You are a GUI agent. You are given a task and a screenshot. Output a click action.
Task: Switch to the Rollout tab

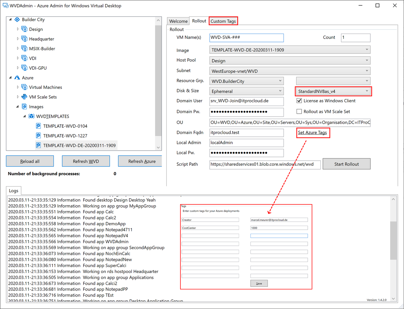pyautogui.click(x=199, y=21)
